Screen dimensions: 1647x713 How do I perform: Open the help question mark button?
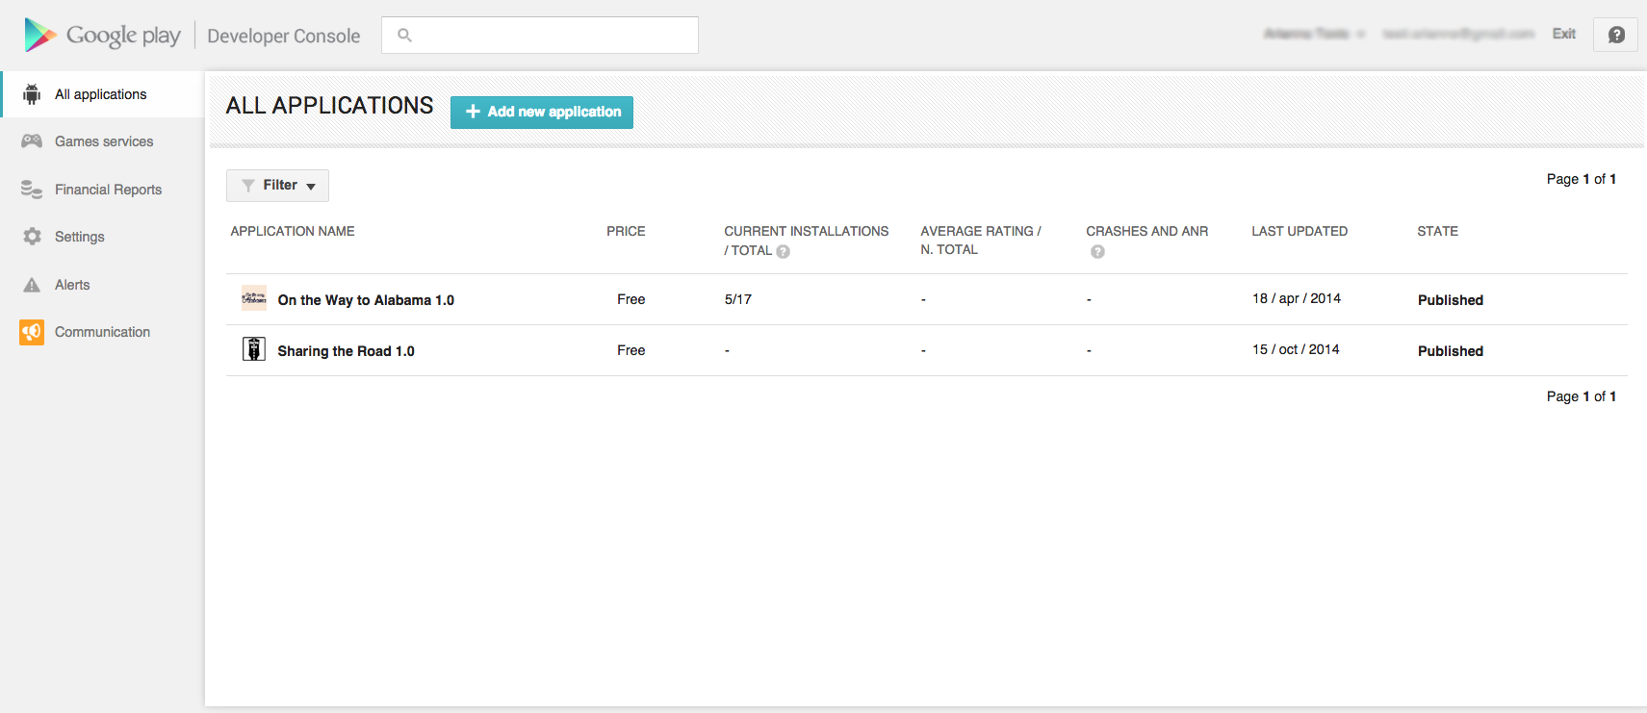[1615, 35]
